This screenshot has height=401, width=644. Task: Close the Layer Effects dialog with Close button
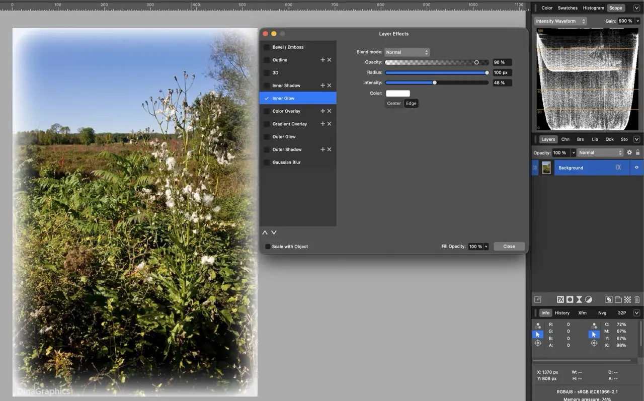[509, 247]
